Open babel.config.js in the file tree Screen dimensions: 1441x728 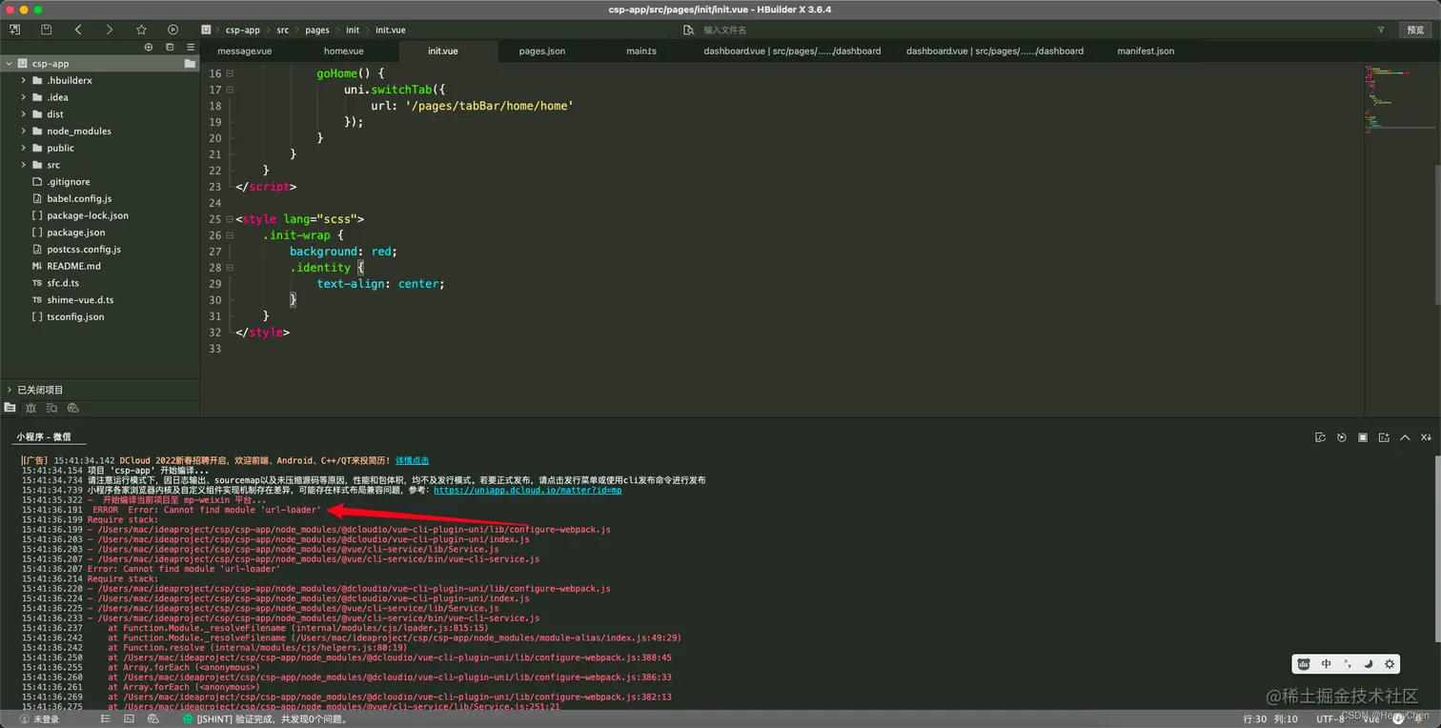click(79, 198)
